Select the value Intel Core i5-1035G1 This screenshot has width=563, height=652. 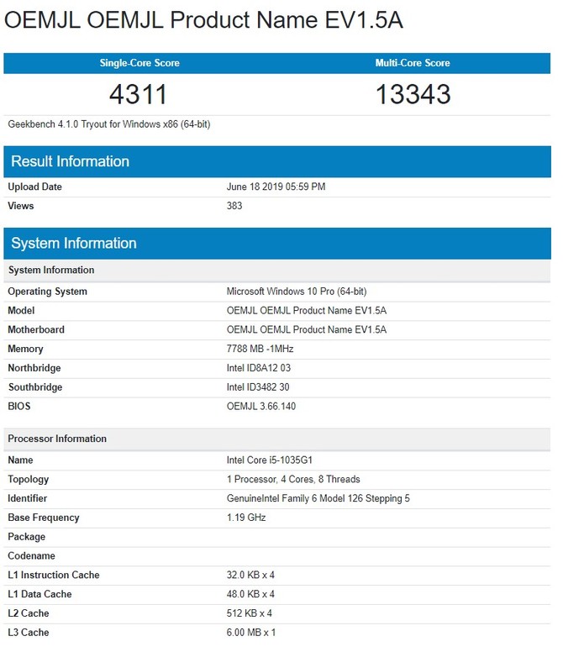(270, 460)
